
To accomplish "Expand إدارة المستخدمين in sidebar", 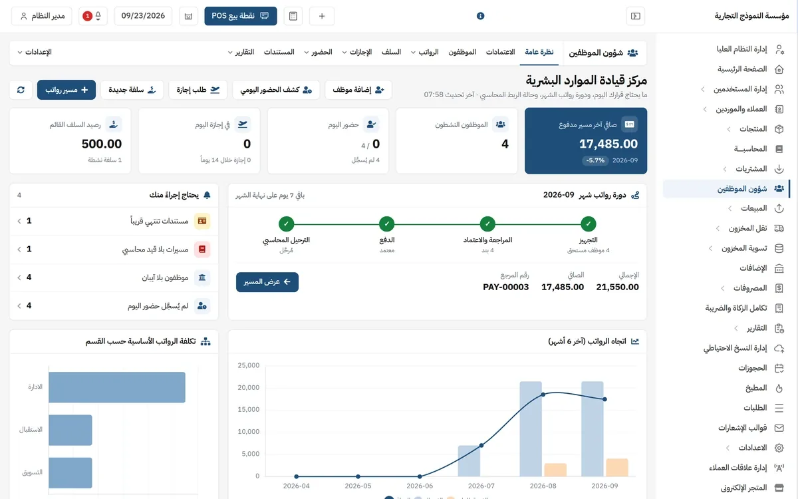I will [x=703, y=89].
